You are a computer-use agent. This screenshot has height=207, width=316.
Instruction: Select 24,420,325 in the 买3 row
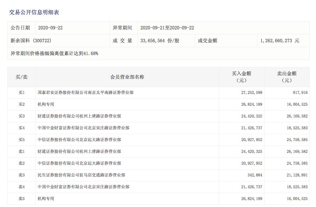pyautogui.click(x=252, y=116)
